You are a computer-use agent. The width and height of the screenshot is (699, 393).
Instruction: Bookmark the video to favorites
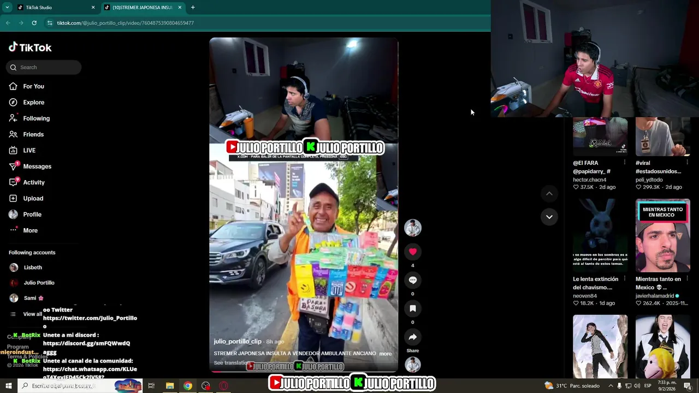pyautogui.click(x=413, y=308)
